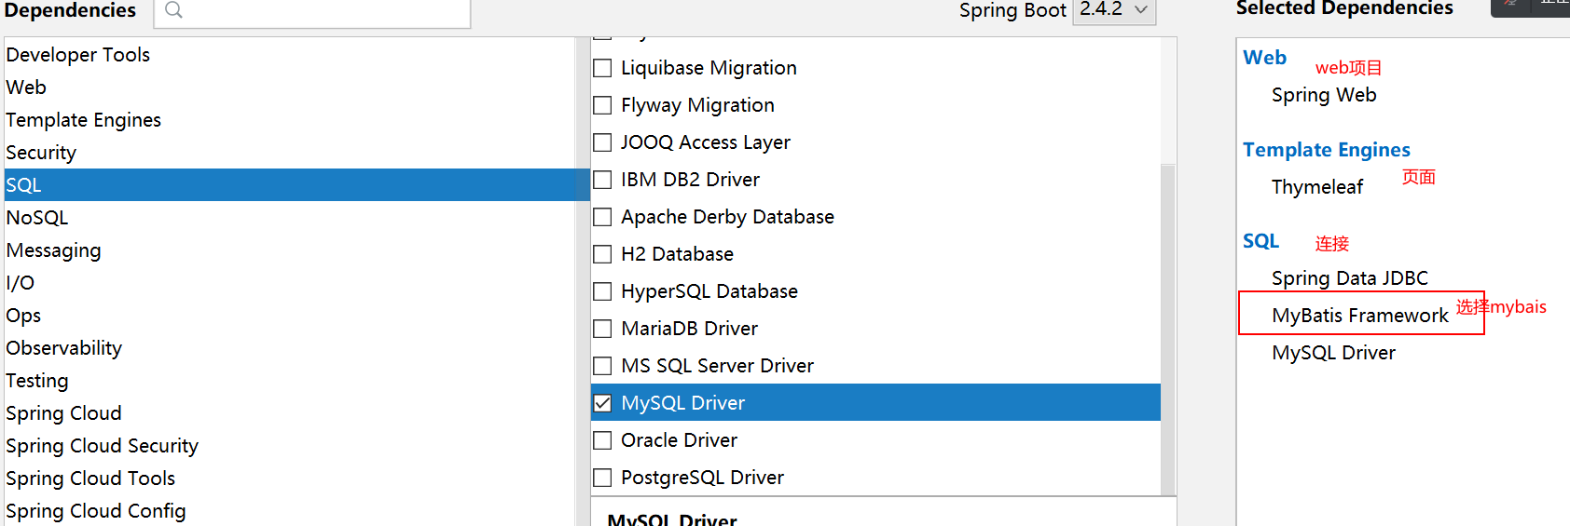This screenshot has width=1570, height=526.
Task: Tick the MariaDB Driver checkbox
Action: click(x=603, y=329)
